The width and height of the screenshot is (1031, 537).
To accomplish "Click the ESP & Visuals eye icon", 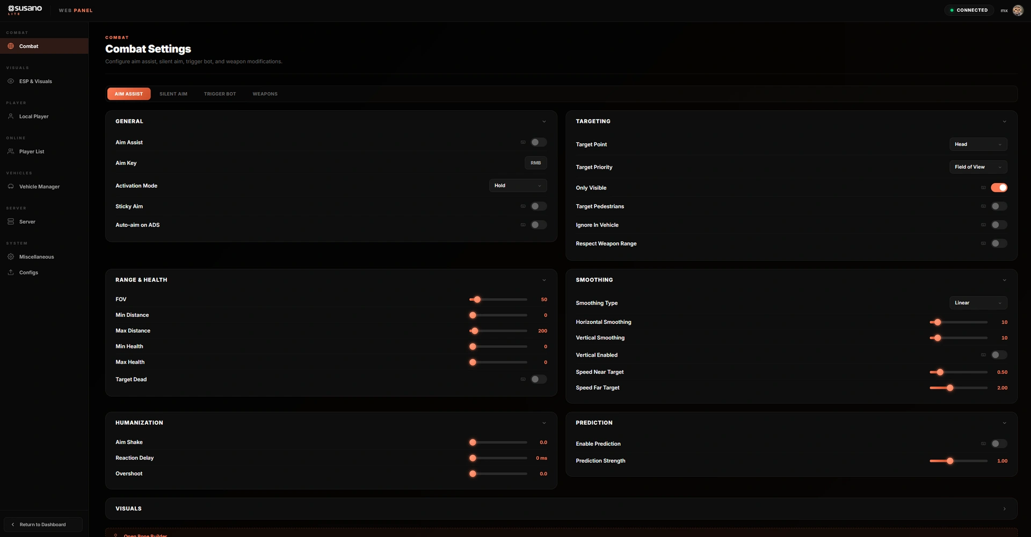I will [x=11, y=81].
